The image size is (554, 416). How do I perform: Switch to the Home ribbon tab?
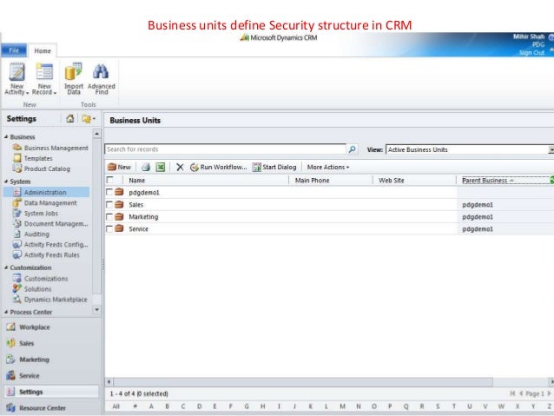43,51
